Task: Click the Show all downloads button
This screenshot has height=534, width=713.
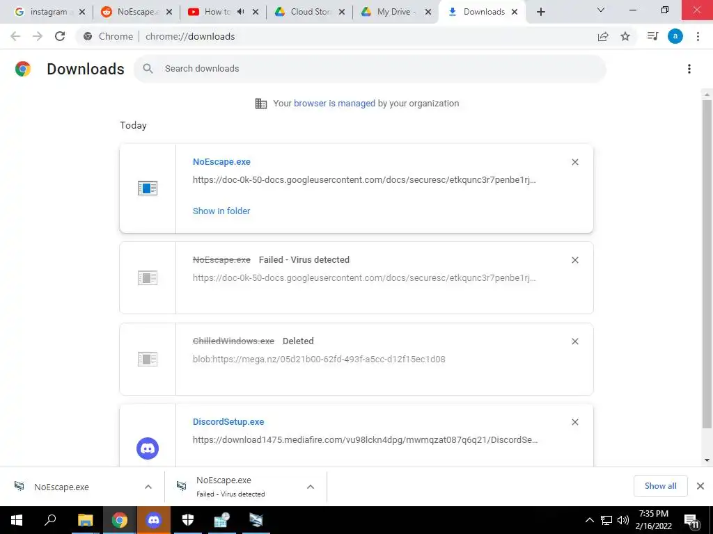Action: point(660,486)
